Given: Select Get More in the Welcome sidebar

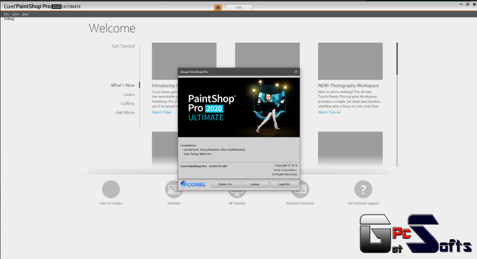Looking at the screenshot, I should tap(125, 113).
